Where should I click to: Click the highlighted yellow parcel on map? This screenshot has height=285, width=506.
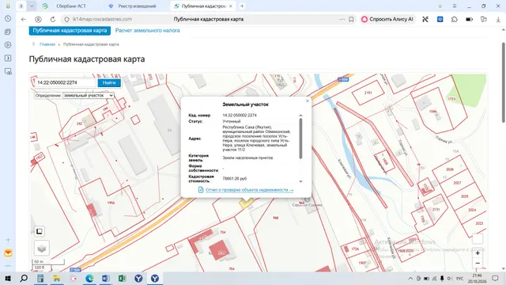tap(246, 203)
